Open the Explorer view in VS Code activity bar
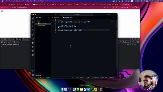Screen dimensions: 163x92 tap(33, 18)
